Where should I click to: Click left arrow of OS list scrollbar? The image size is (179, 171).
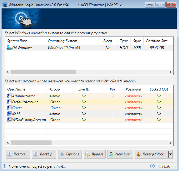pos(8,72)
